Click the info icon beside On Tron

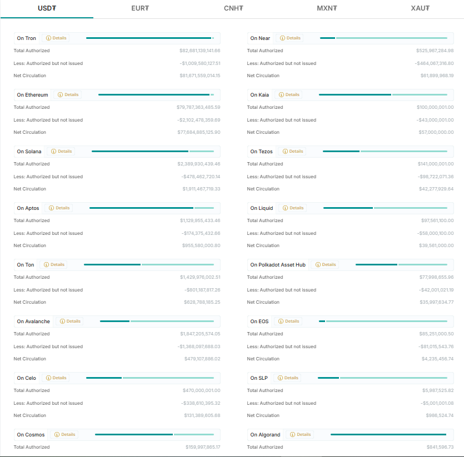(x=48, y=38)
